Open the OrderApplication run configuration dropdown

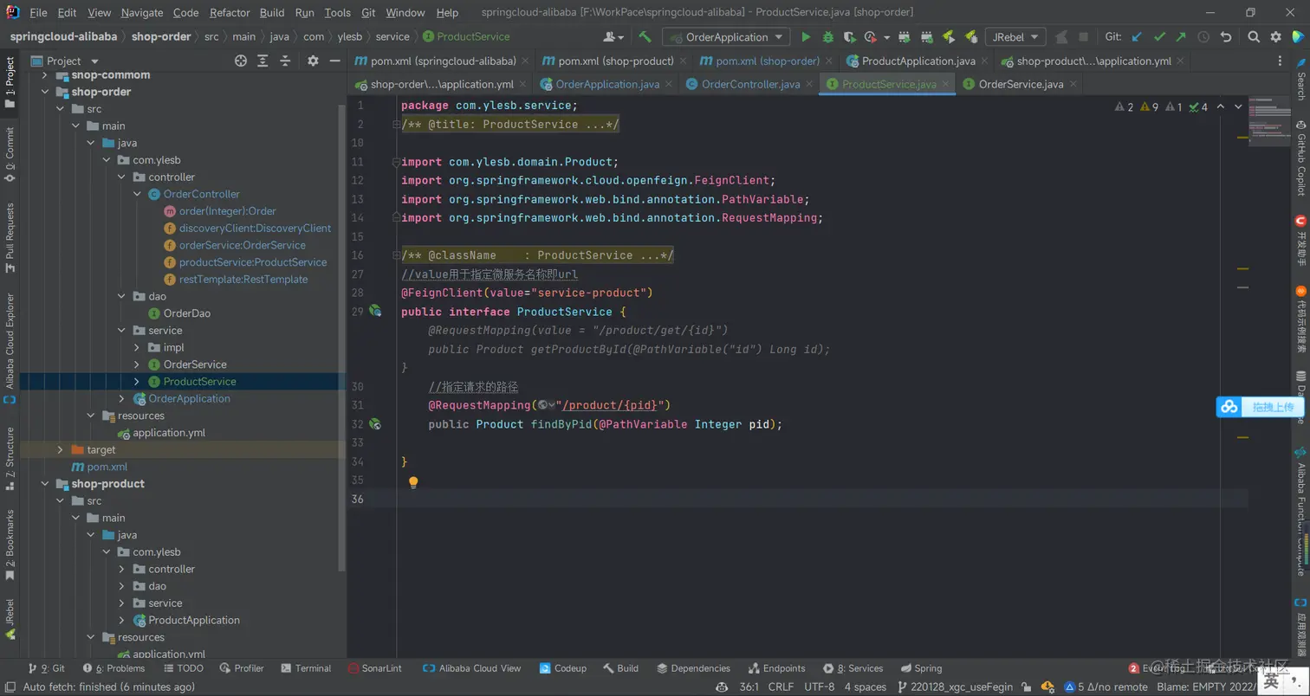point(726,37)
